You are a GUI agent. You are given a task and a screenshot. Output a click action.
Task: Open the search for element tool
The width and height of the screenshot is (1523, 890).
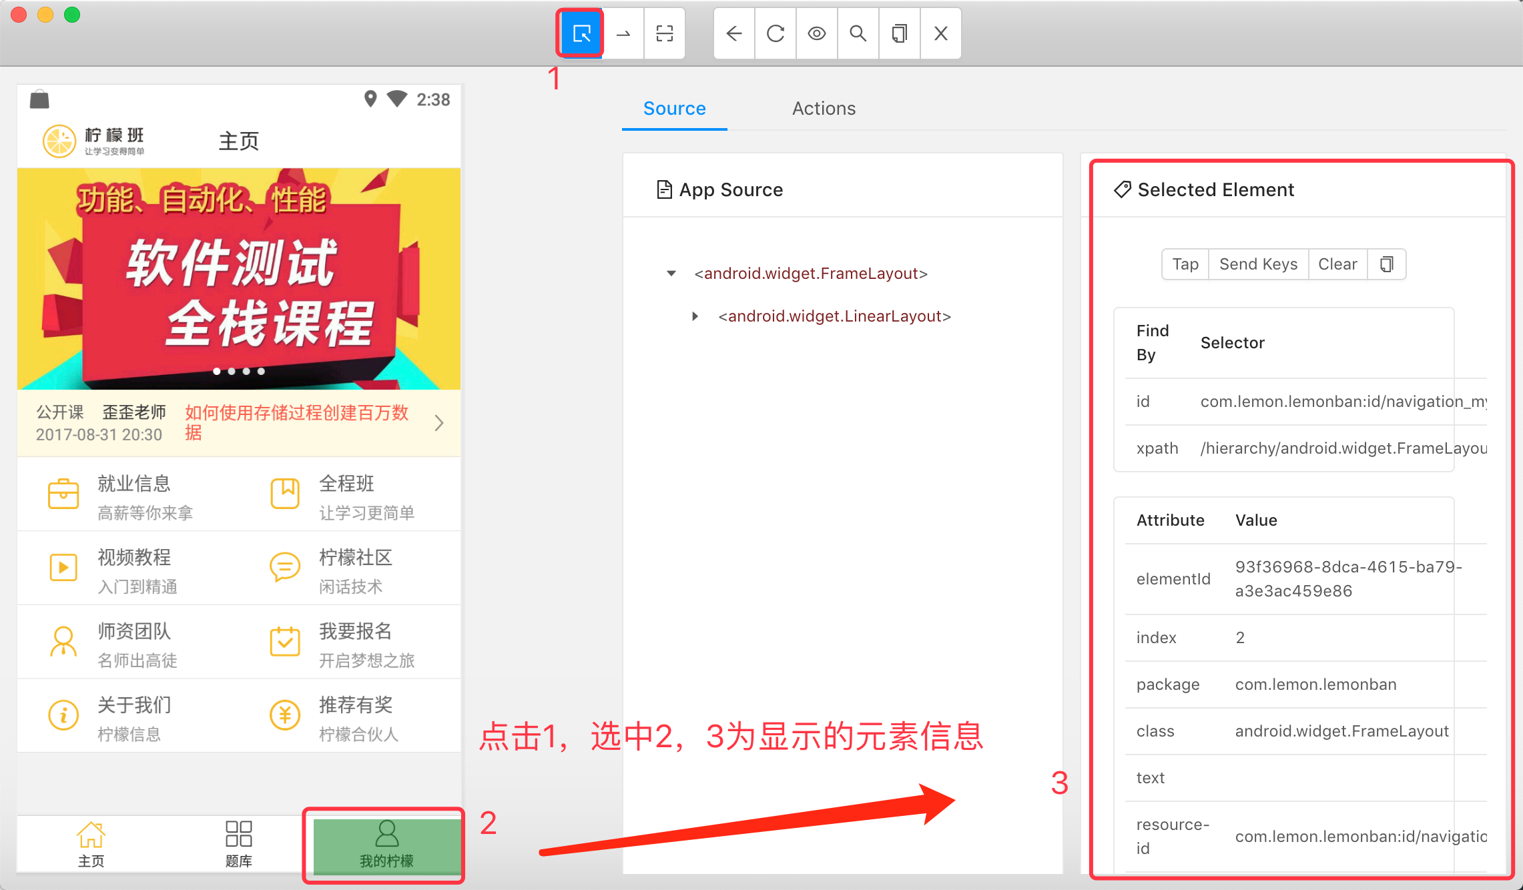(x=858, y=33)
